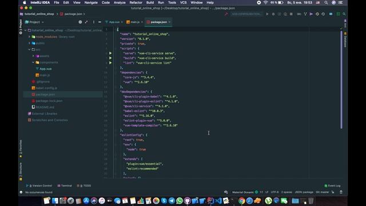Toggle the Terminal tool window
Image resolution: width=366 pixels, height=206 pixels.
65,185
